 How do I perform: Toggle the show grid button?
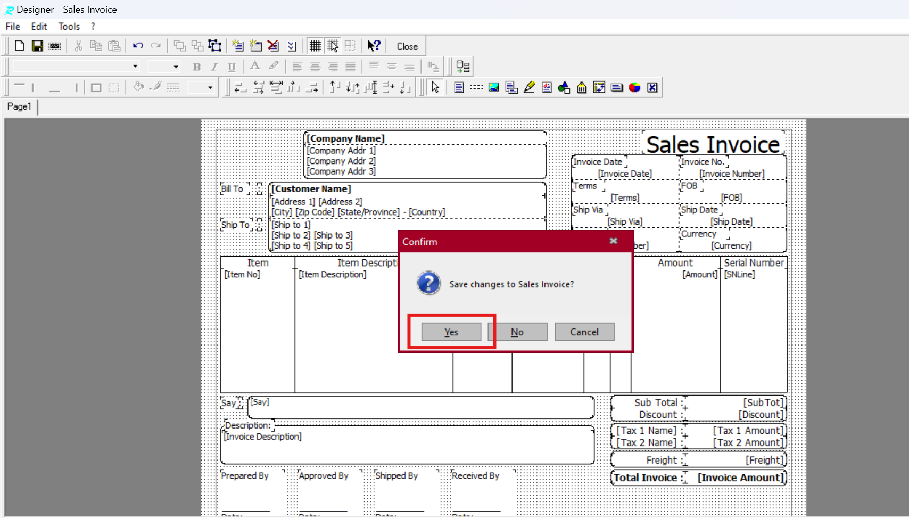(x=315, y=46)
